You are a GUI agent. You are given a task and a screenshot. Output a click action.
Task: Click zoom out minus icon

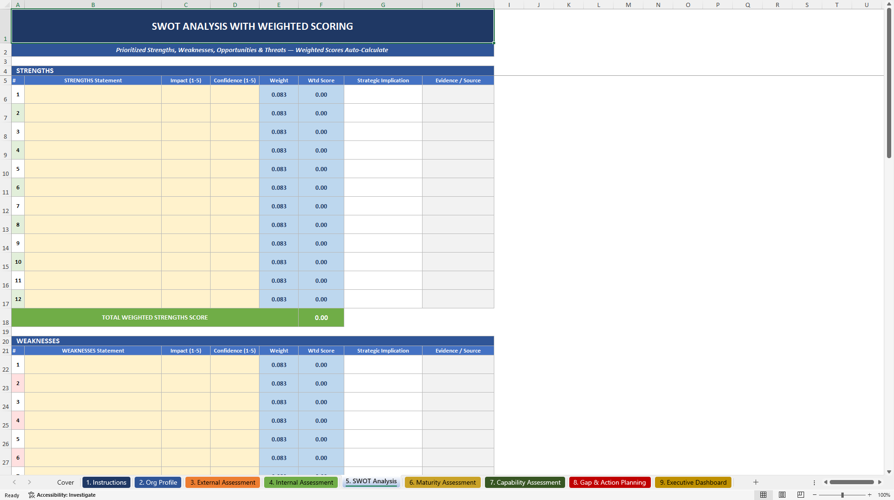click(815, 495)
